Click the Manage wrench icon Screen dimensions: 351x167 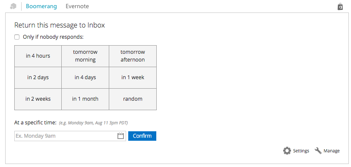pos(318,151)
